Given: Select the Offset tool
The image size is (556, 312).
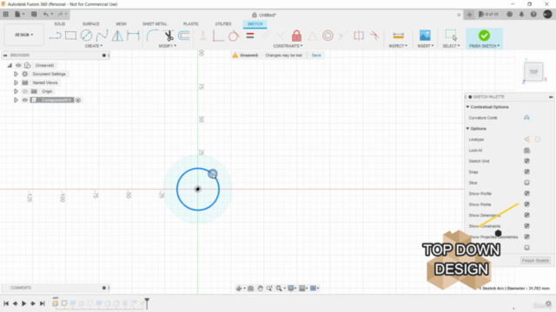Looking at the screenshot, I should coord(184,36).
